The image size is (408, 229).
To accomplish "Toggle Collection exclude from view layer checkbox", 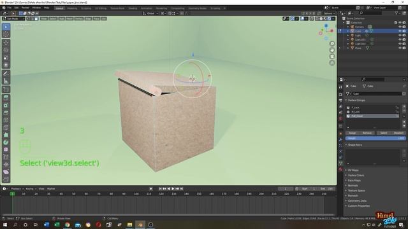I will (x=395, y=23).
